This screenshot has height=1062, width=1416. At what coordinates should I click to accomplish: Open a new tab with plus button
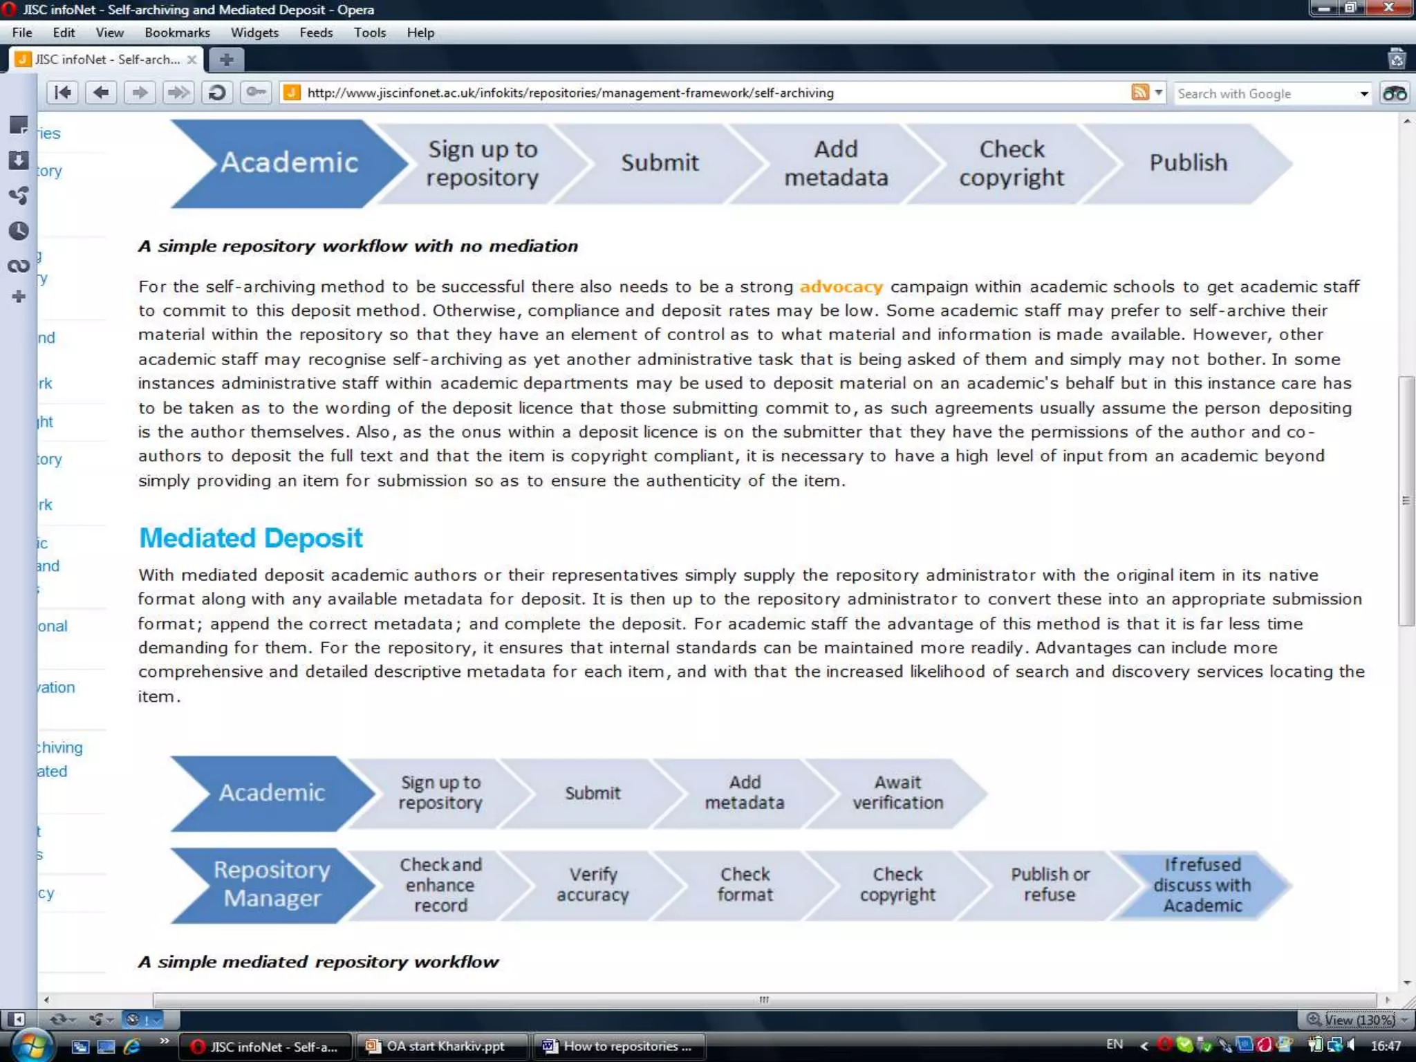pyautogui.click(x=226, y=59)
